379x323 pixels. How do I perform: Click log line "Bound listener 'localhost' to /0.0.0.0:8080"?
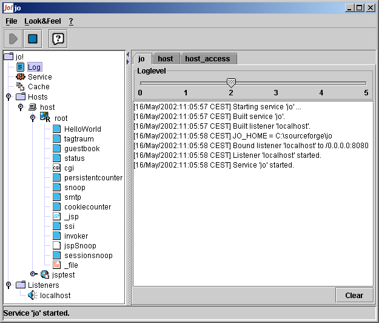251,145
